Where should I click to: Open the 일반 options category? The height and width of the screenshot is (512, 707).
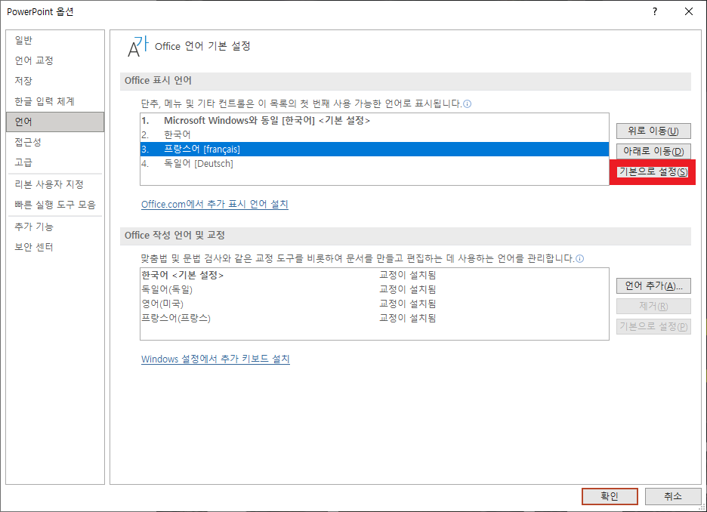pos(55,40)
